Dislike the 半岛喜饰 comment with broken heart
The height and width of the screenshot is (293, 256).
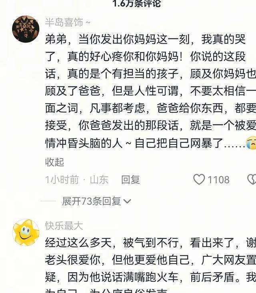coord(252,180)
